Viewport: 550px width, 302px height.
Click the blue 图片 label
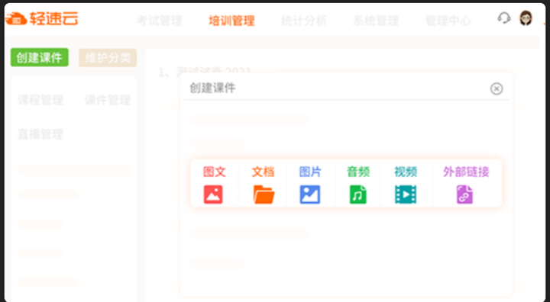[310, 172]
